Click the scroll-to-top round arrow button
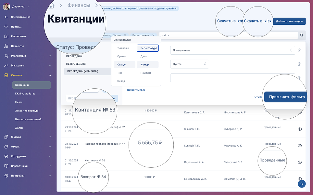The width and height of the screenshot is (313, 195). 302,184
